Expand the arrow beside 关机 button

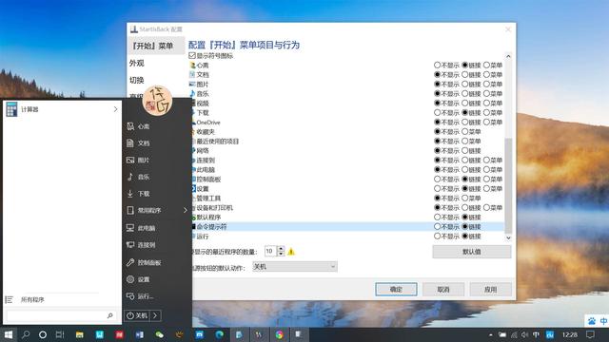155,315
